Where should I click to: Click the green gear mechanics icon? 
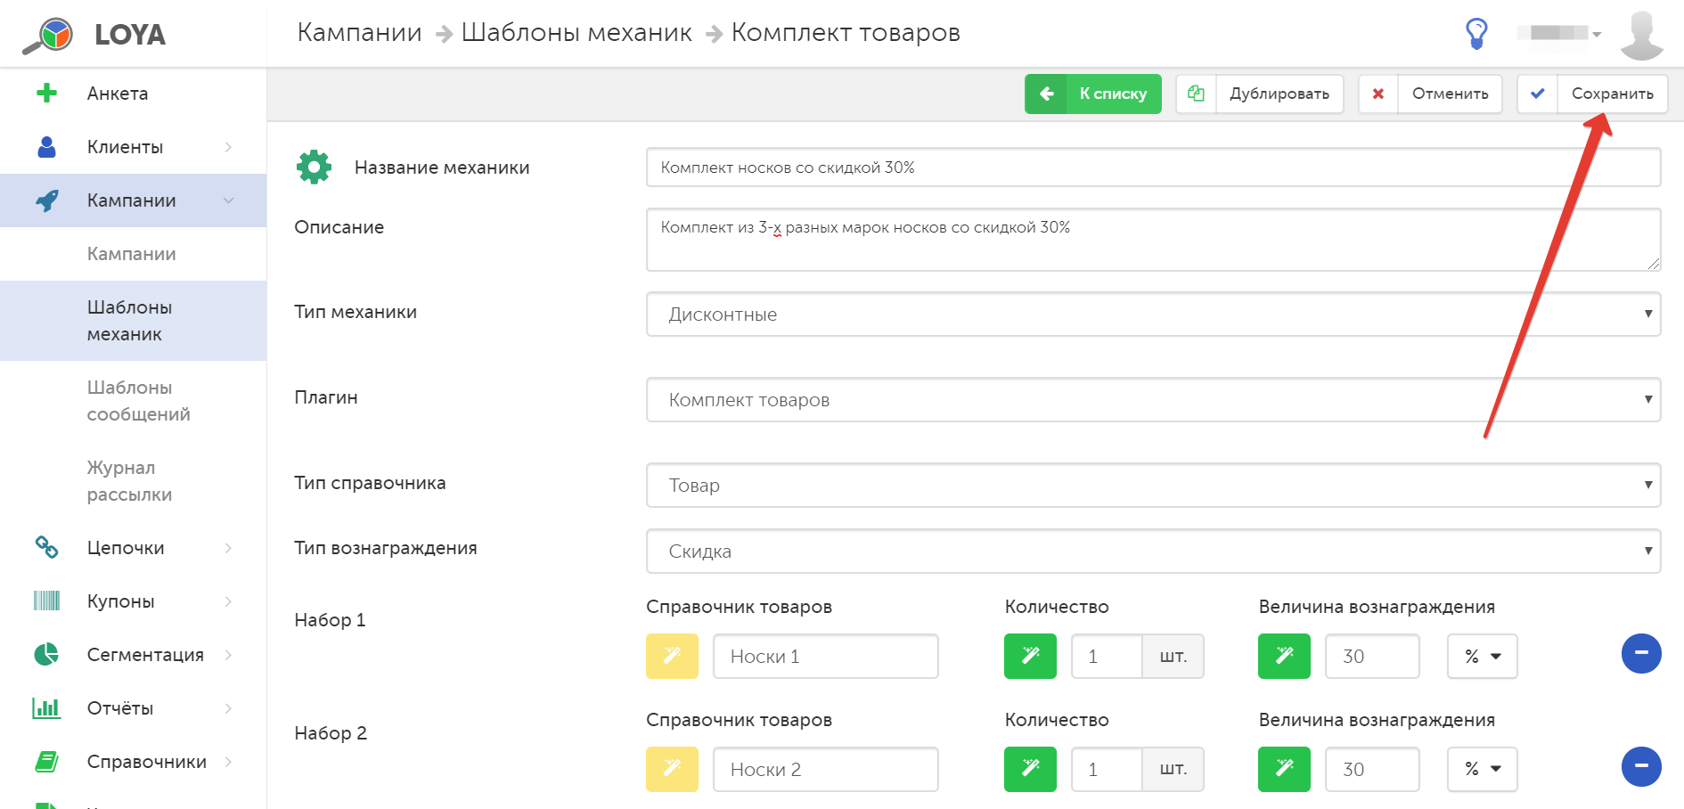coord(314,168)
